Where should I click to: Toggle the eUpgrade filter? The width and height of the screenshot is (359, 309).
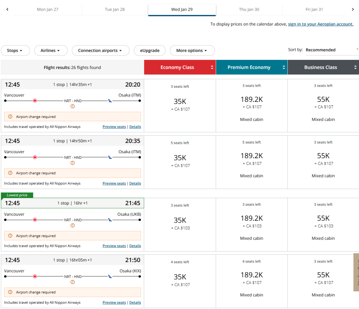[x=150, y=51]
